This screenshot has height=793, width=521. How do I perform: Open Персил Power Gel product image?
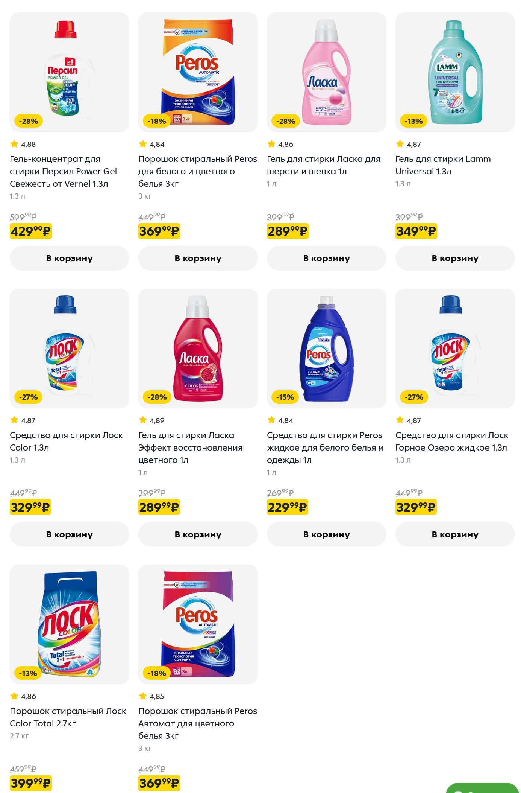tap(69, 72)
